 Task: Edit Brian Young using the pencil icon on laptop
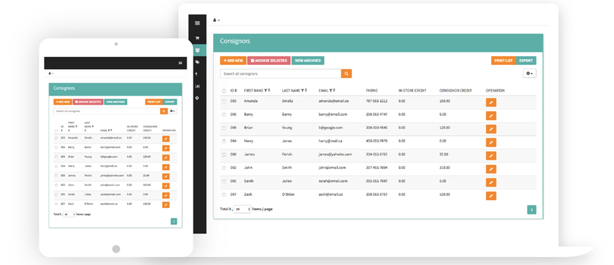coord(491,129)
